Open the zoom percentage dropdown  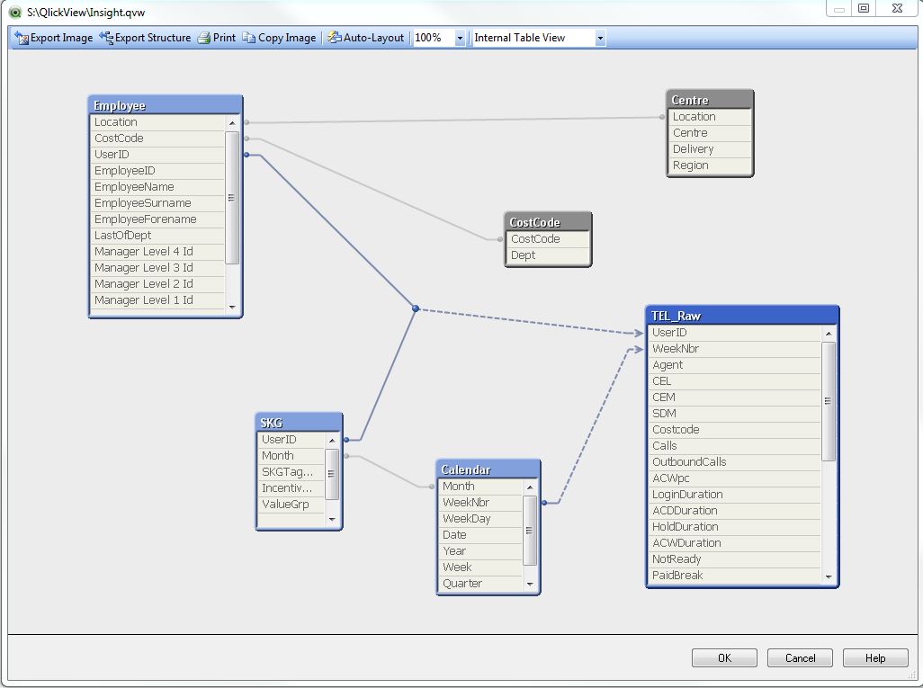point(460,38)
